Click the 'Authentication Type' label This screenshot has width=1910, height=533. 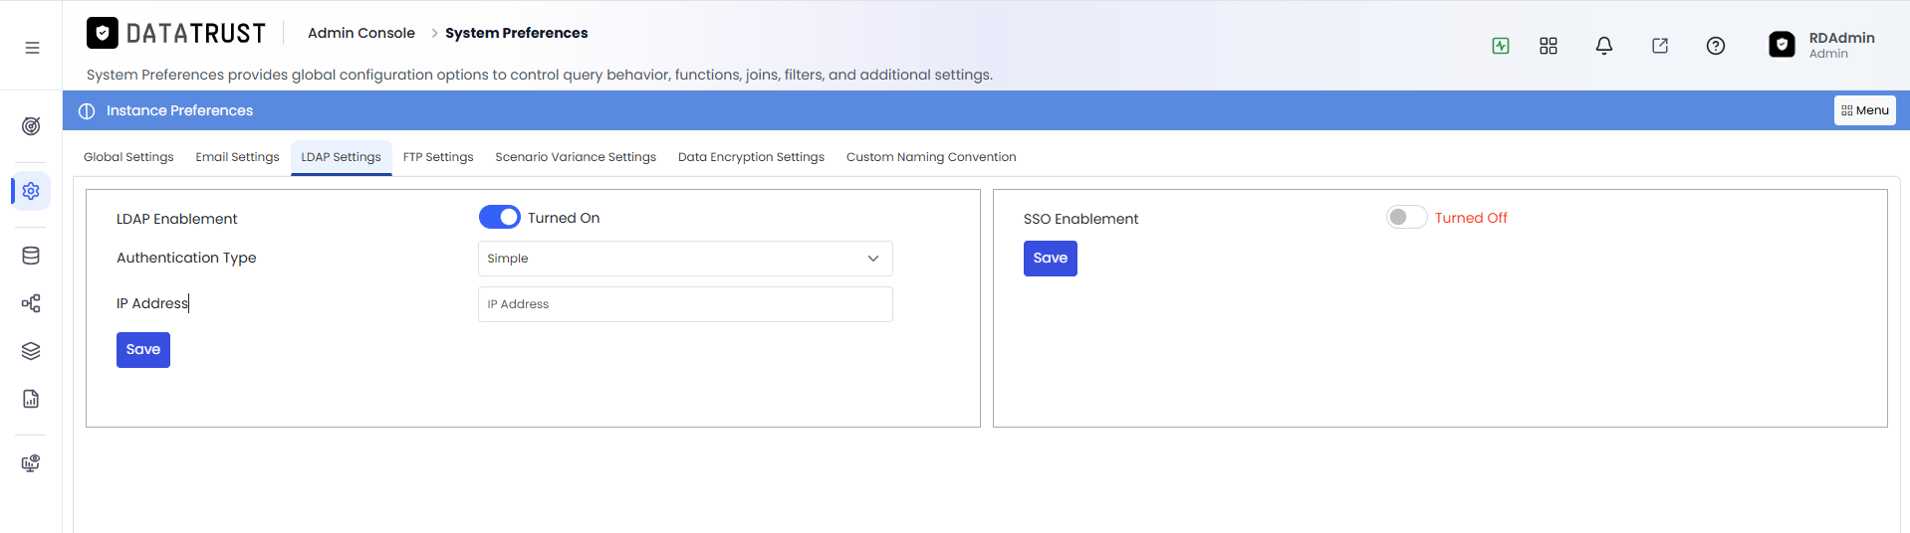(186, 258)
